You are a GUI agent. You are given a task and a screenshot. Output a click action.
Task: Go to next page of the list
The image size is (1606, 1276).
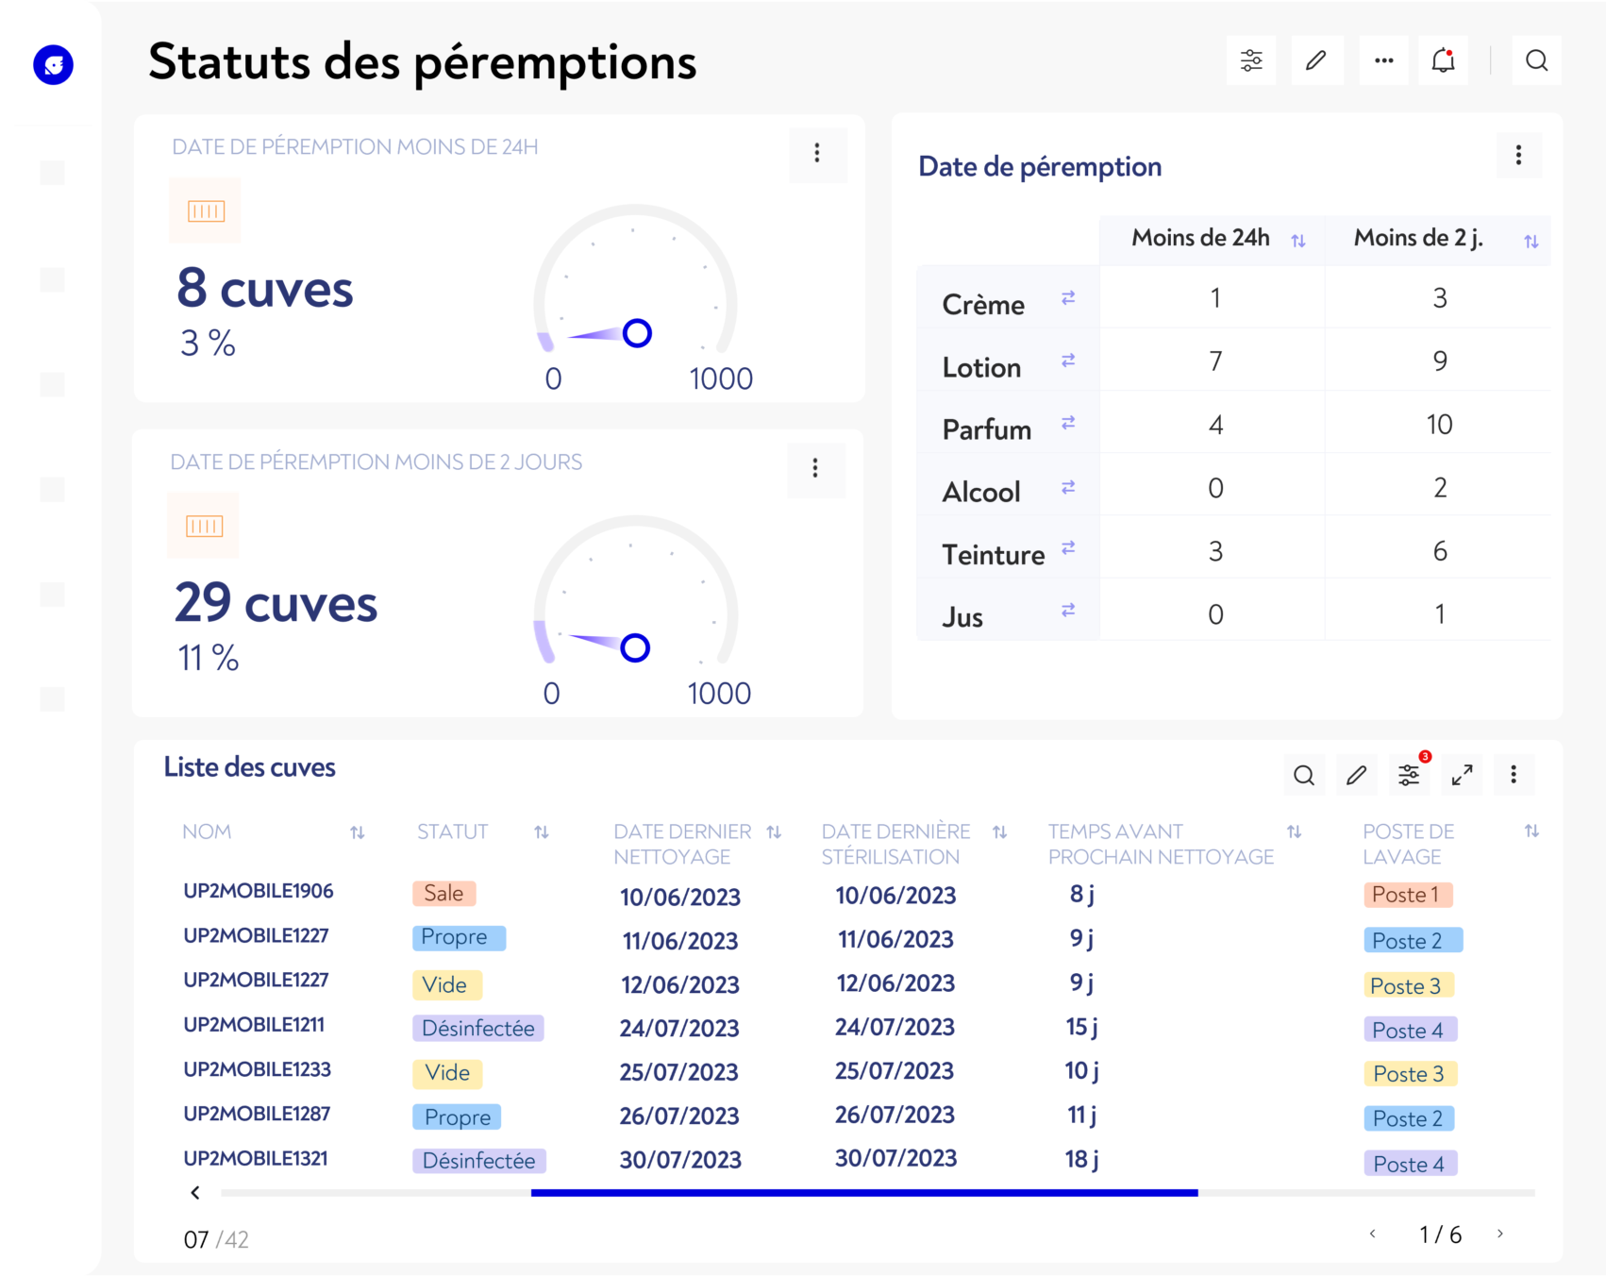[x=1500, y=1234]
